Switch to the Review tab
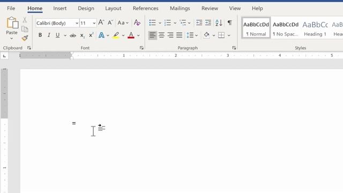 (x=210, y=9)
